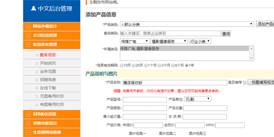Image resolution: width=274 pixels, height=137 pixels.
Task: Click plus icon beside 公司信息管理
Action: 28,35
